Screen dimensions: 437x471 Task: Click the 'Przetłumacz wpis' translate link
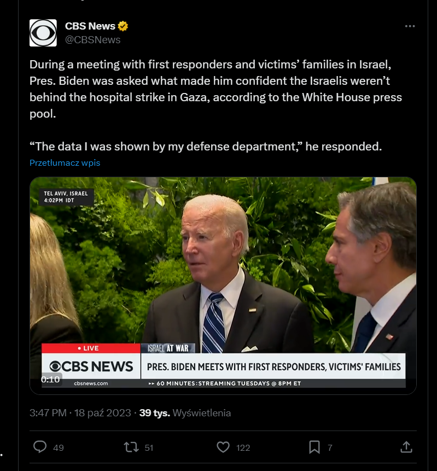65,162
